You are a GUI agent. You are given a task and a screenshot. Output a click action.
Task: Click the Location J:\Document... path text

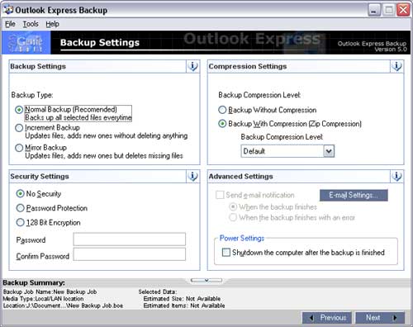coord(63,306)
